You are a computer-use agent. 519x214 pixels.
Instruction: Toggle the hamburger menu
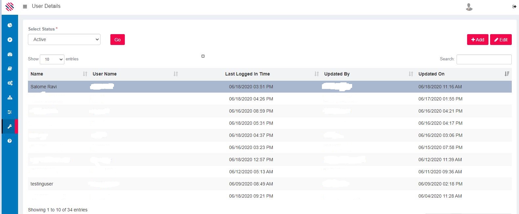[25, 7]
